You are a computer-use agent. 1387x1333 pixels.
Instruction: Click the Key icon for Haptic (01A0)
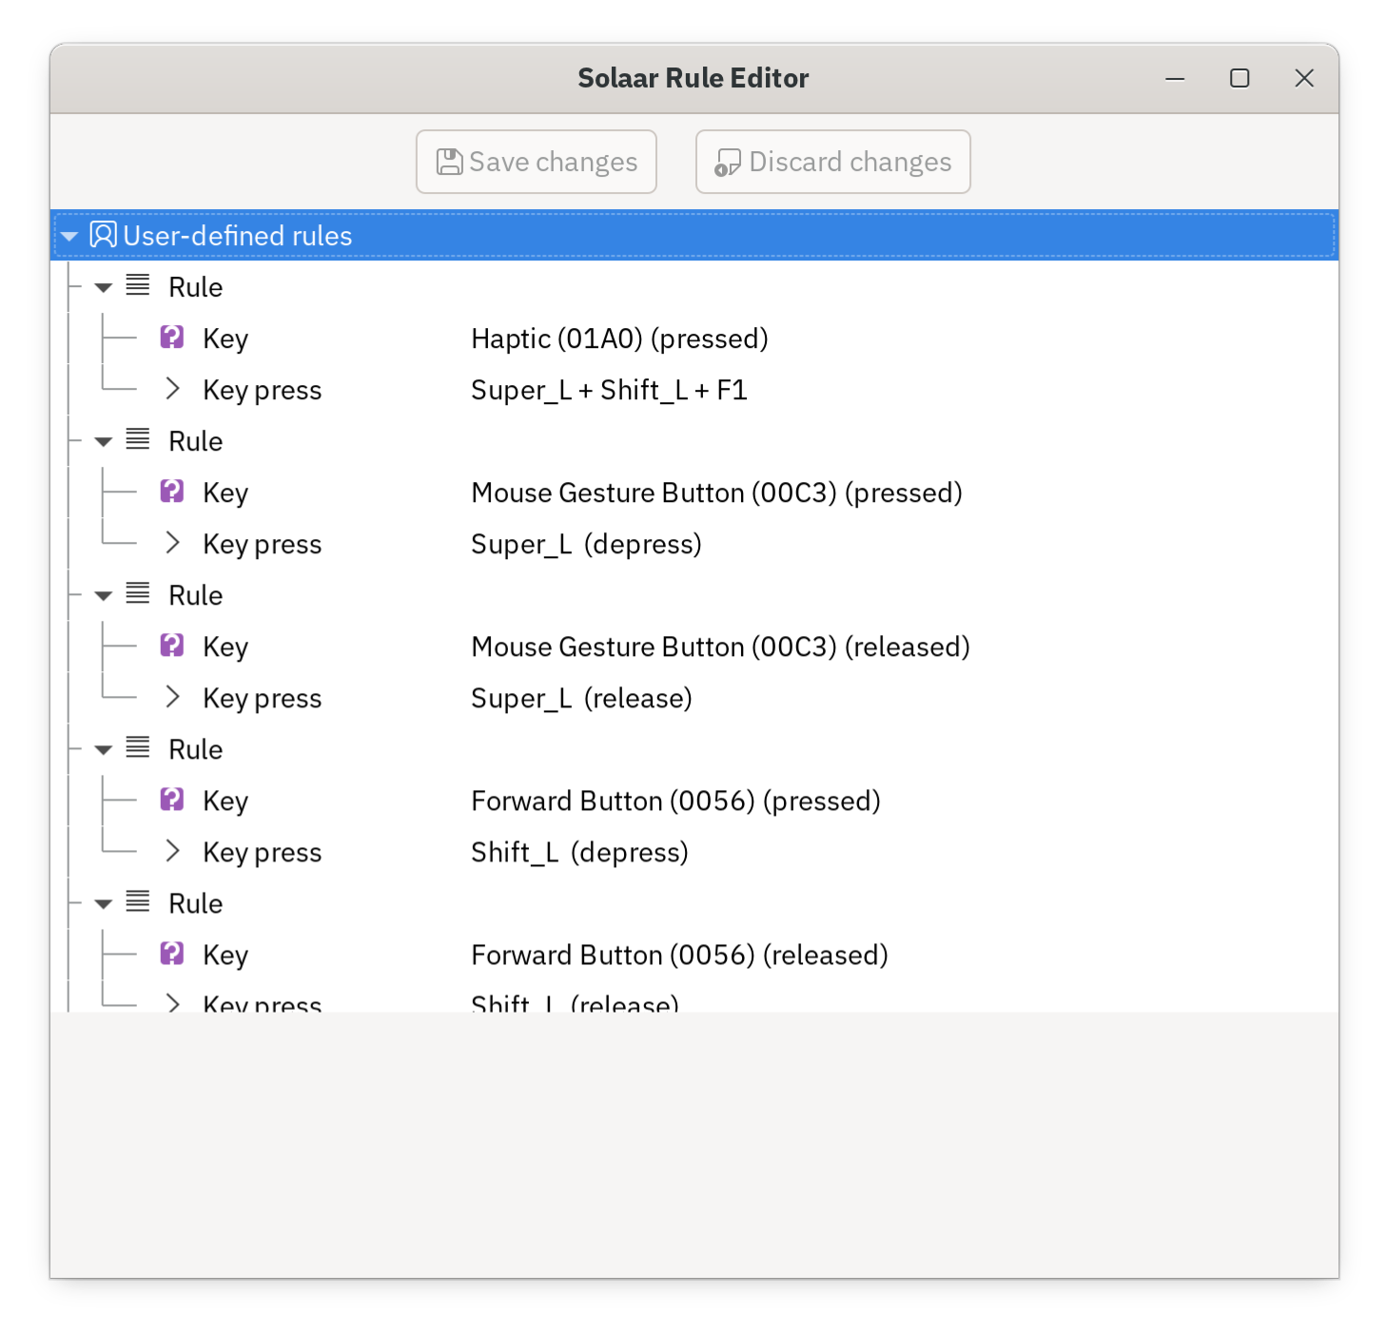pyautogui.click(x=172, y=338)
